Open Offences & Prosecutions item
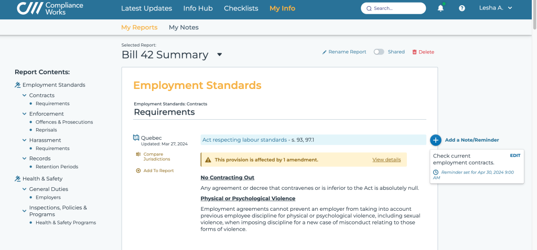The width and height of the screenshot is (537, 250). coord(64,122)
